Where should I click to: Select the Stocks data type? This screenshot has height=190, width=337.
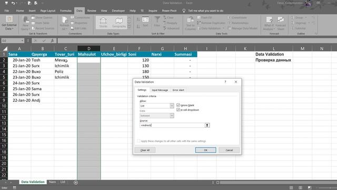103,22
